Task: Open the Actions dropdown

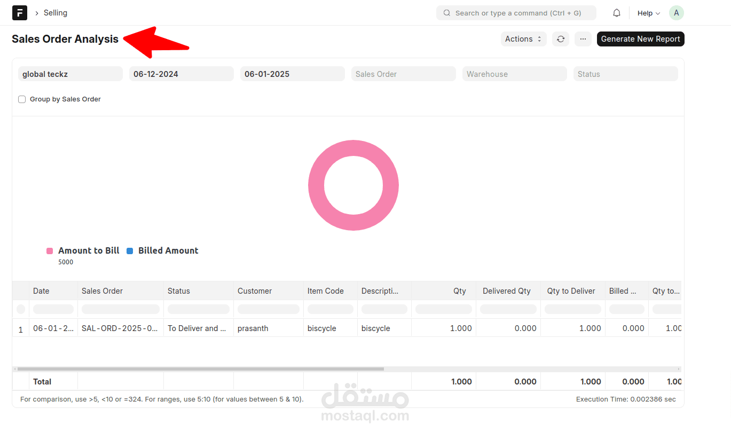Action: coord(524,39)
